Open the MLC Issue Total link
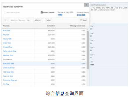Image resolution: width=129 pixels, height=99 pixels. tap(8, 72)
